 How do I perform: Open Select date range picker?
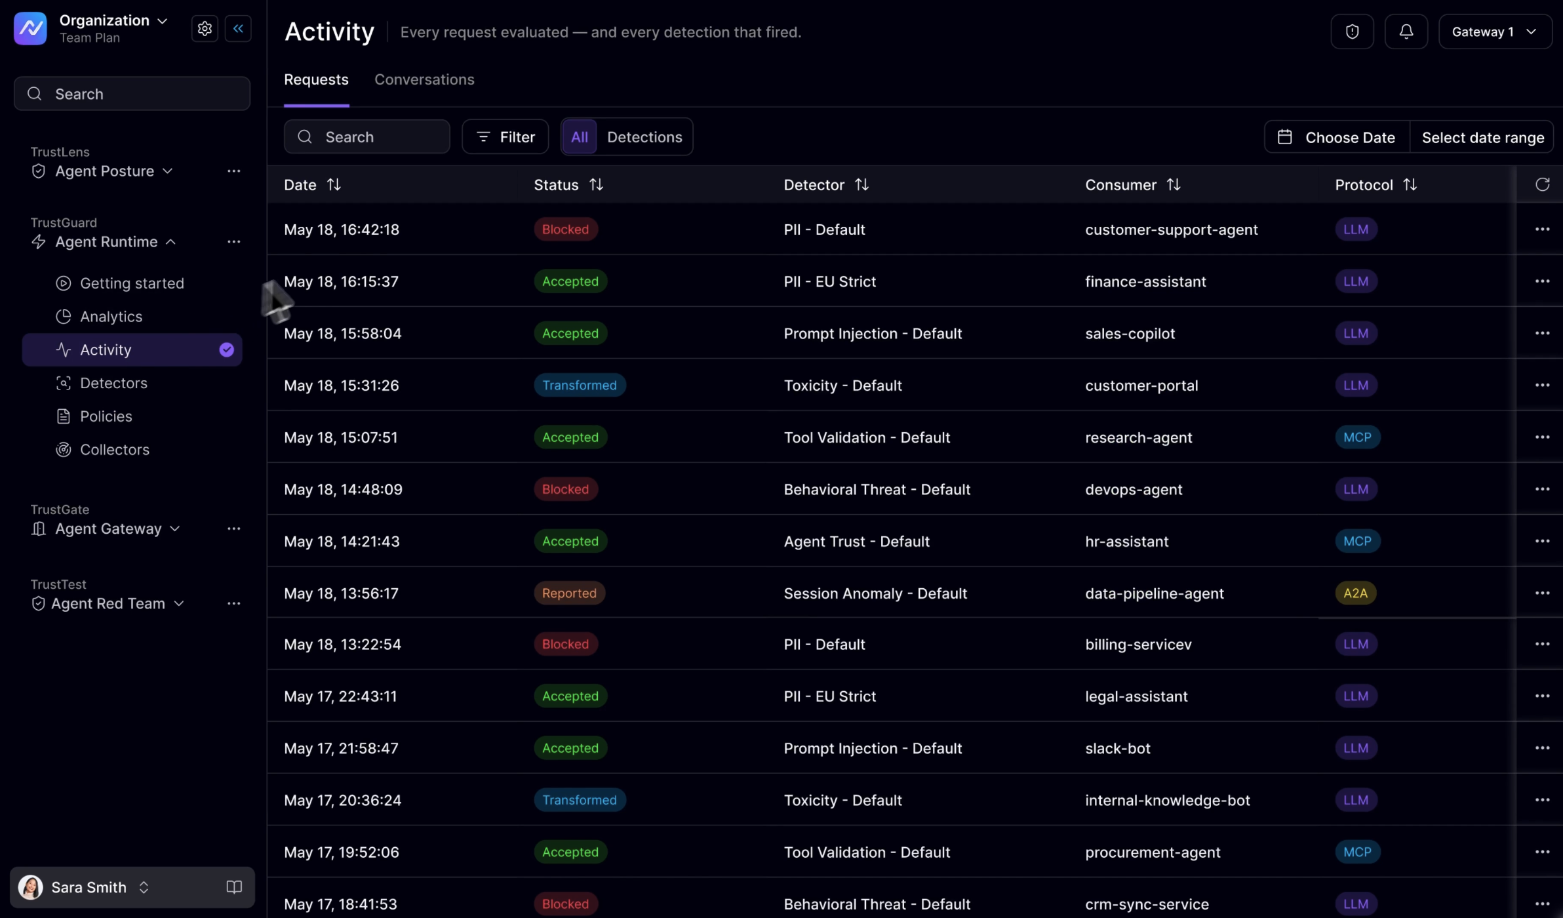tap(1482, 137)
